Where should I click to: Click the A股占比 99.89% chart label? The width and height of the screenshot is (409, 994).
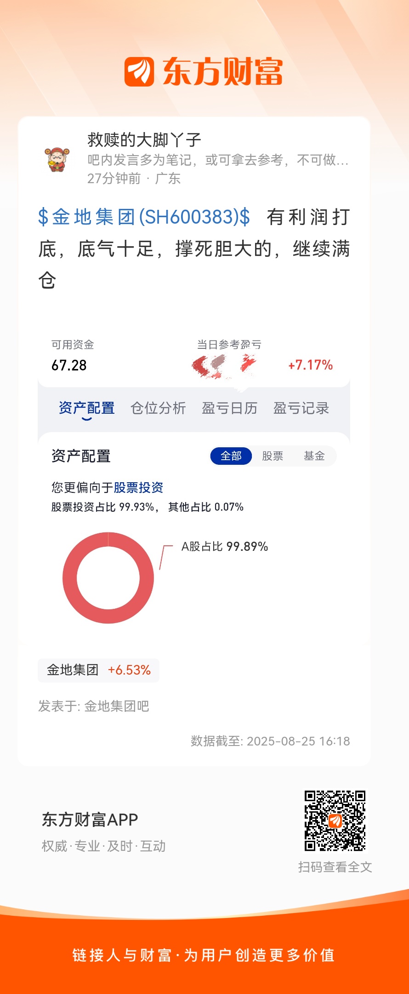coord(225,546)
